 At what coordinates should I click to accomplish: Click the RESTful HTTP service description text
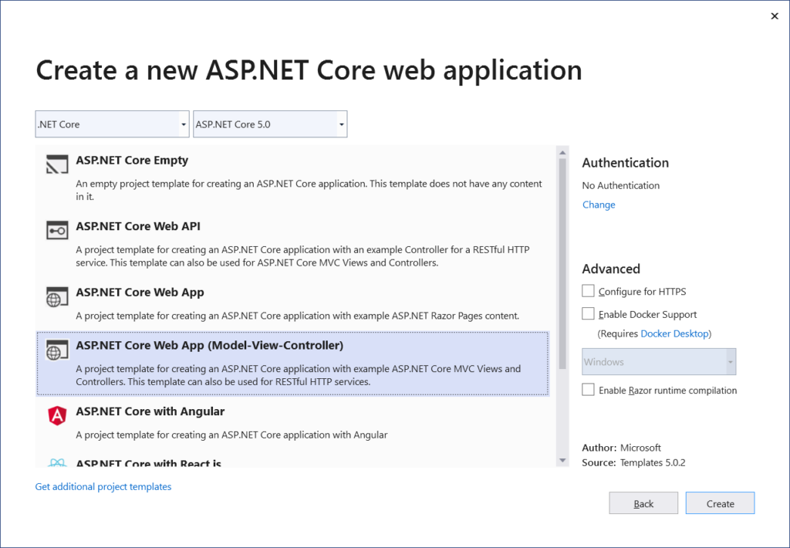coord(302,256)
